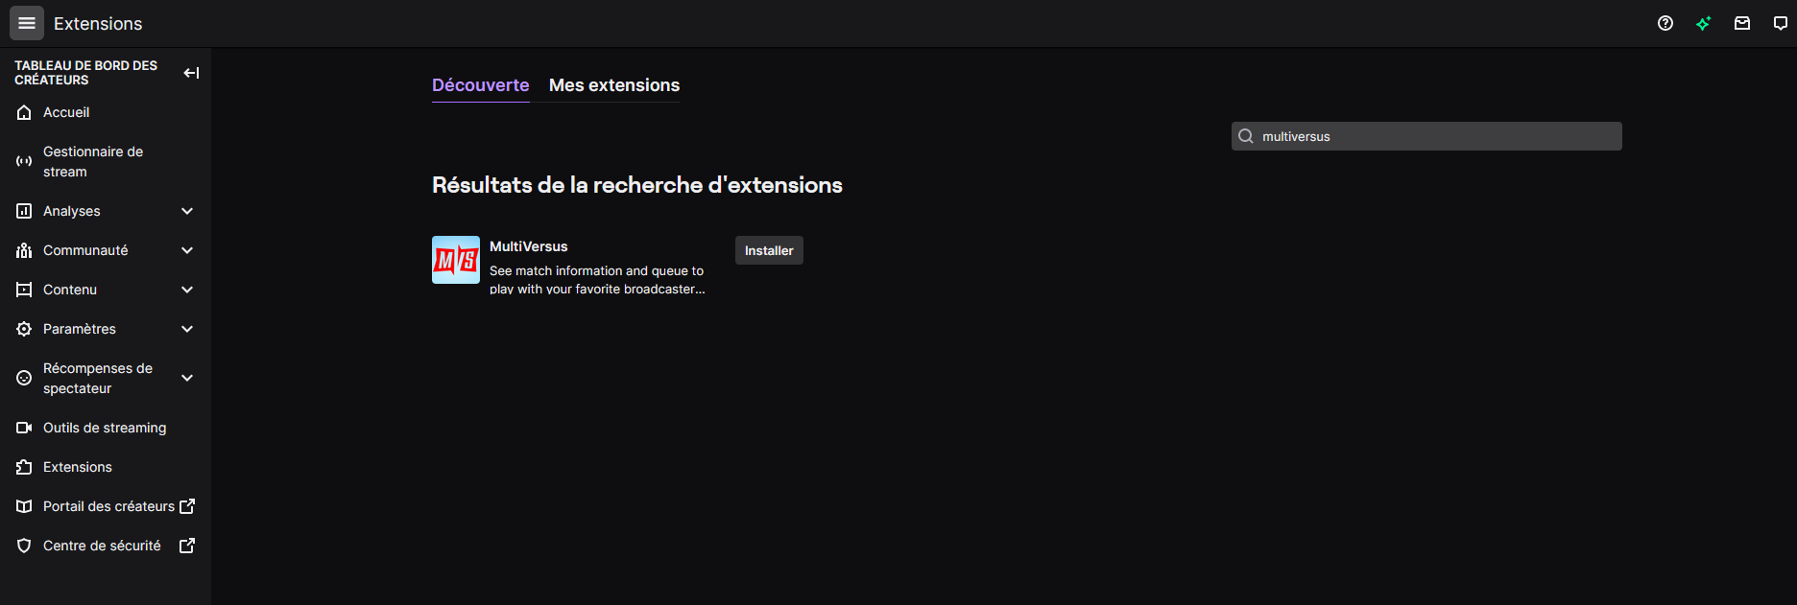Open the green sparkle icon

pos(1704,23)
